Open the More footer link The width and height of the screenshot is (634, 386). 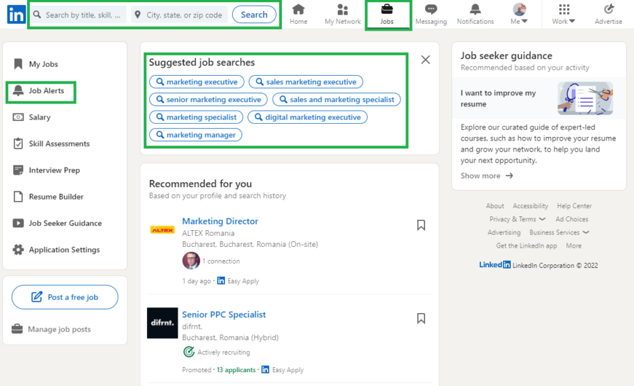[x=574, y=246]
